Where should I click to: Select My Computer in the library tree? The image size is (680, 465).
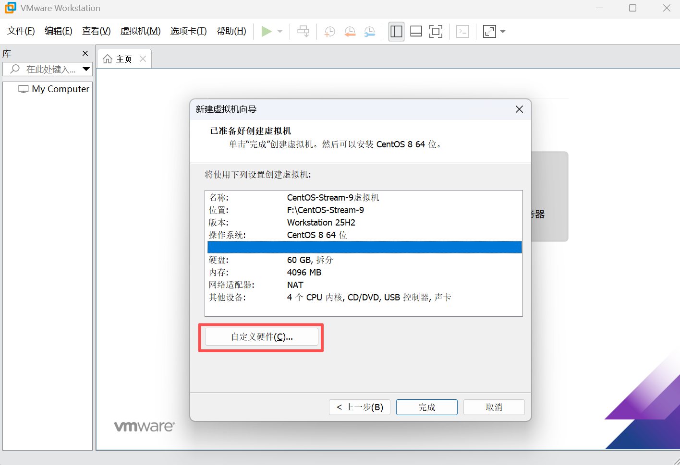(x=53, y=89)
